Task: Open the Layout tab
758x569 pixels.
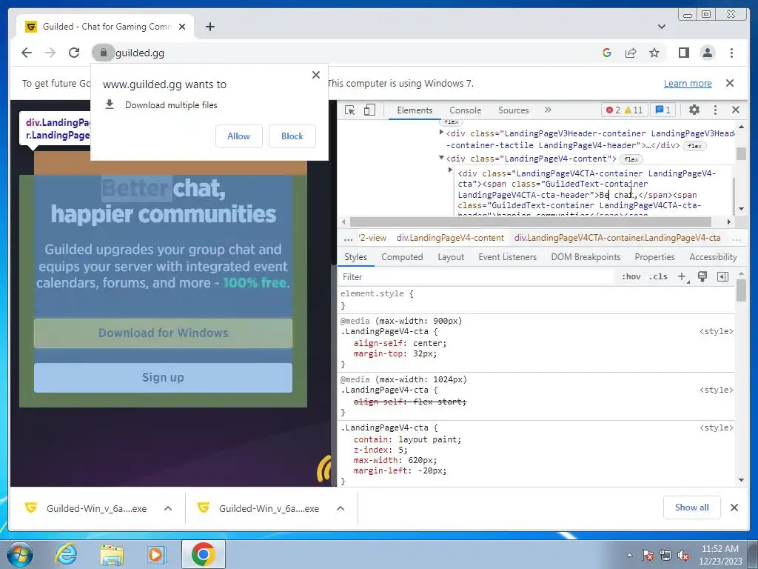Action: pos(451,257)
